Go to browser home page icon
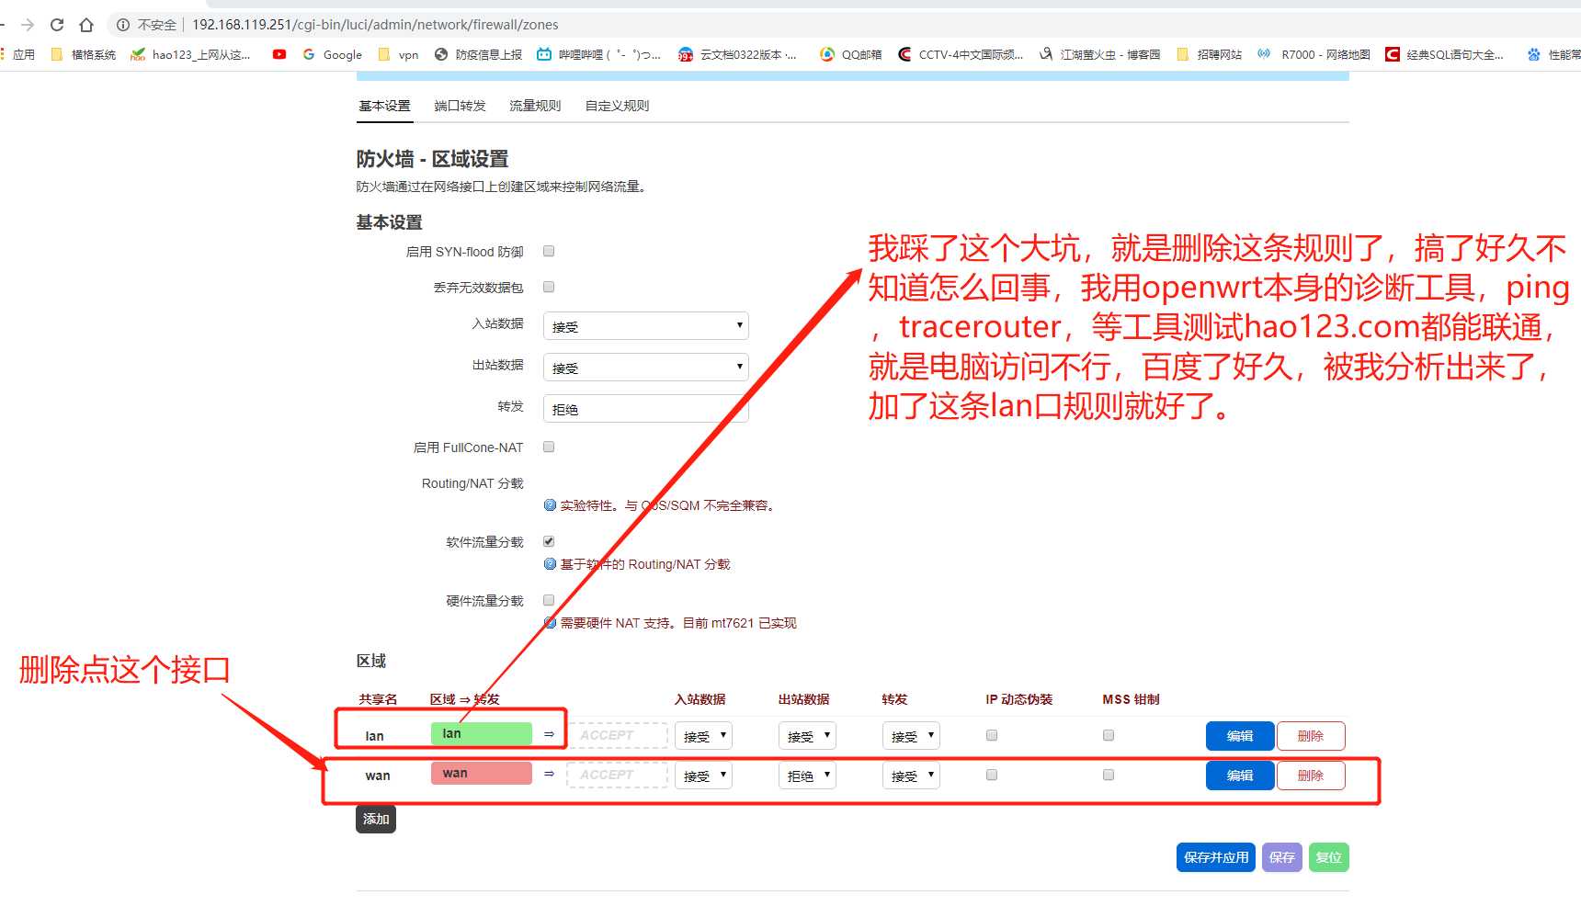 (86, 25)
